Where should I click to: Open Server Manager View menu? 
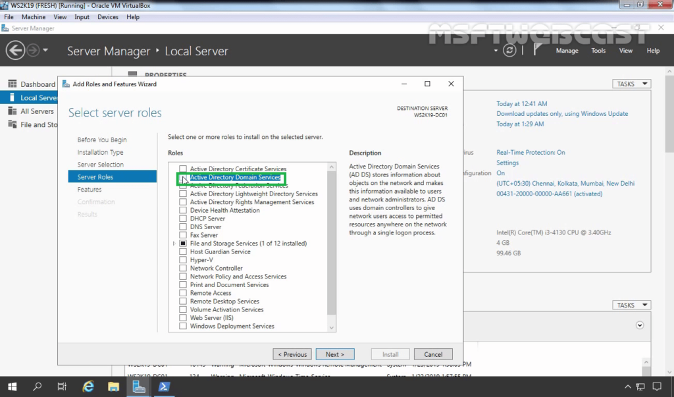pyautogui.click(x=625, y=50)
